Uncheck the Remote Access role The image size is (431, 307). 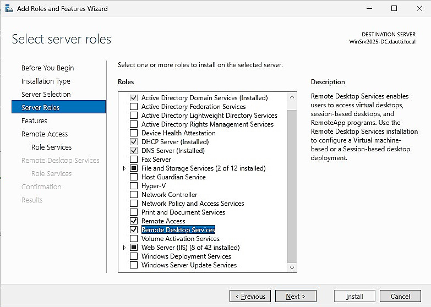coord(134,221)
